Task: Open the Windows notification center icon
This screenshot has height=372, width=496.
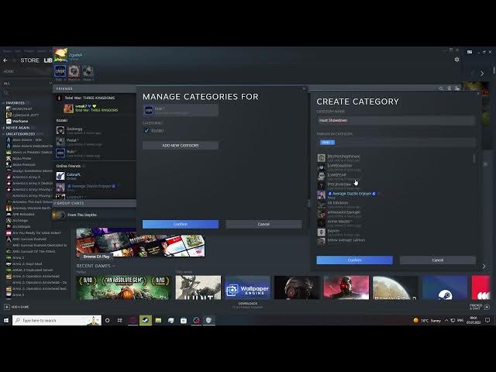Action: 487,320
